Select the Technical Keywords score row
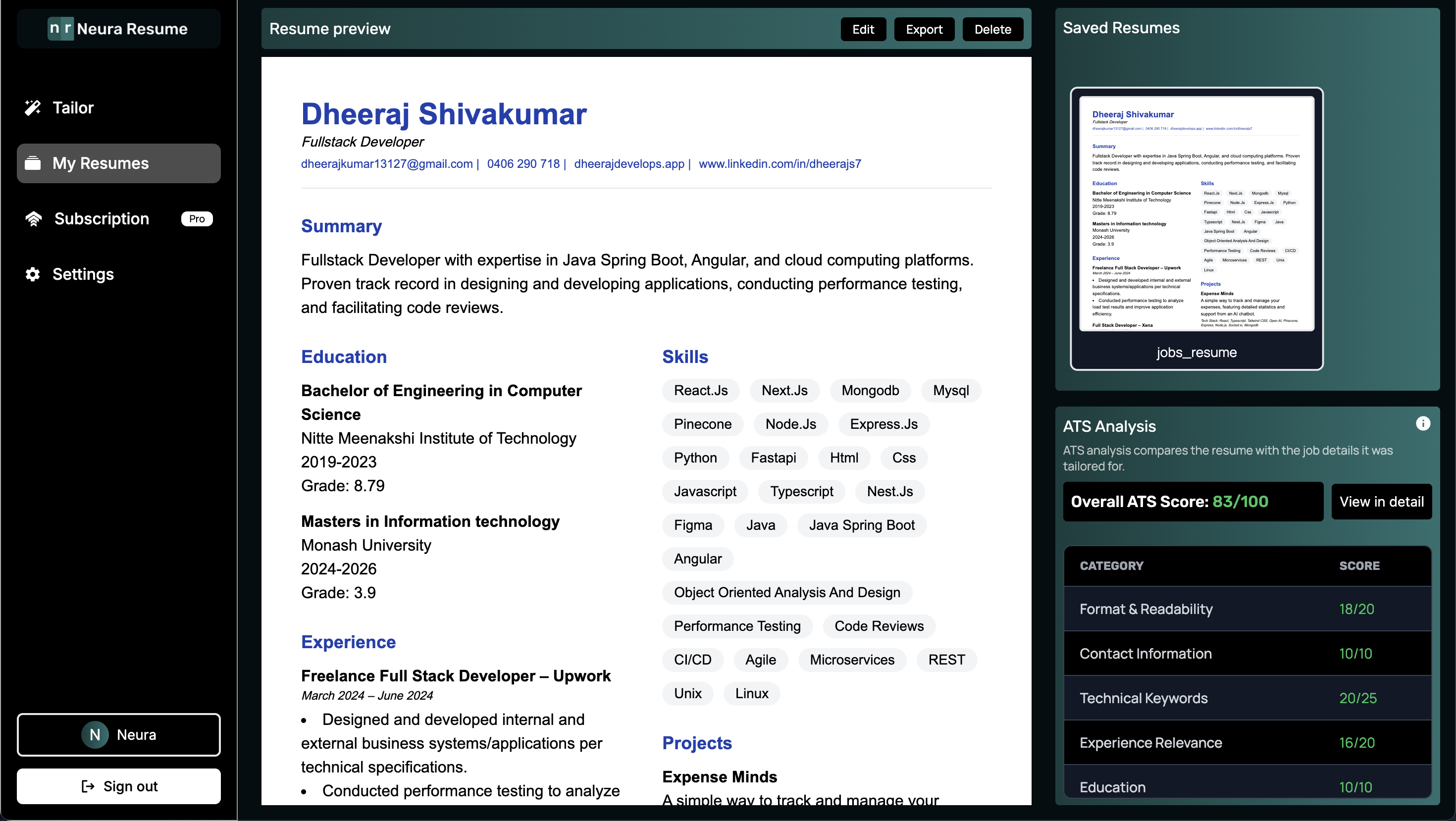Viewport: 1456px width, 821px height. coord(1247,698)
